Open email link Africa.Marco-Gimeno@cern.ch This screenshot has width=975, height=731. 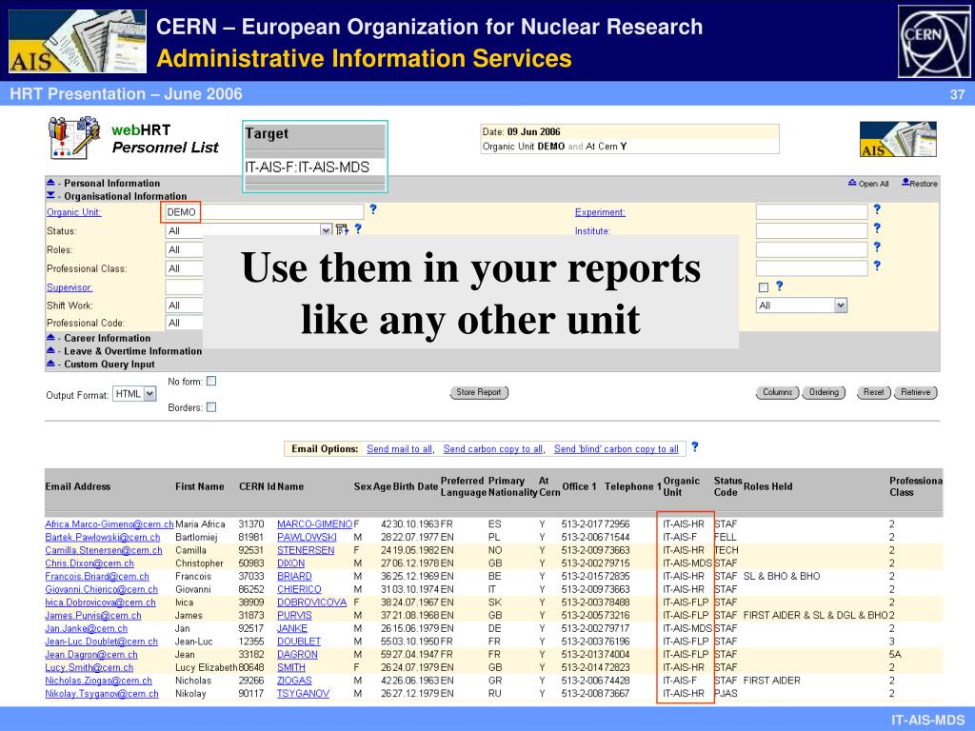(109, 524)
